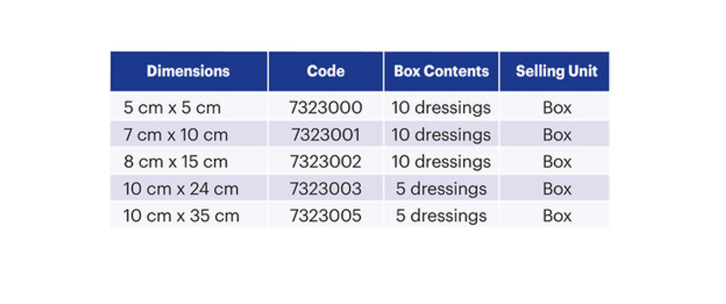
Task: Select the Box Contents column header
Action: point(441,71)
